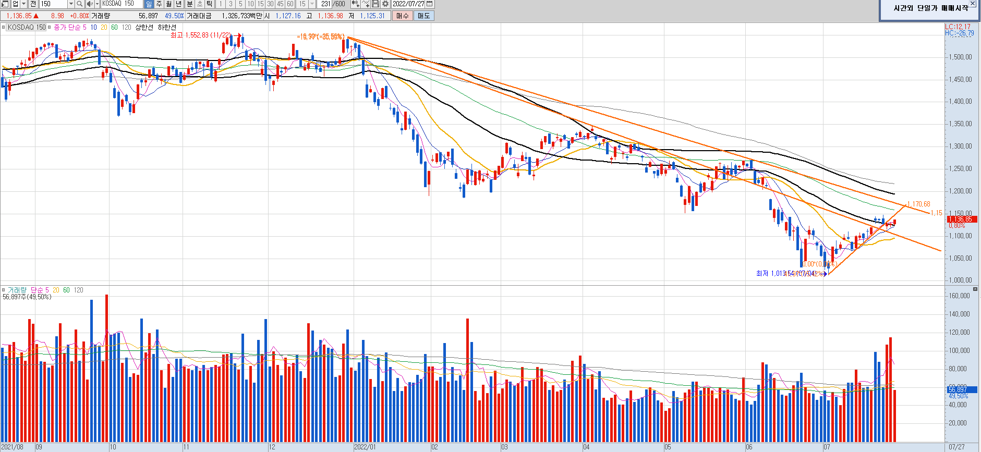The height and width of the screenshot is (452, 981).
Task: Open the chart settings gear icon
Action: click(385, 4)
